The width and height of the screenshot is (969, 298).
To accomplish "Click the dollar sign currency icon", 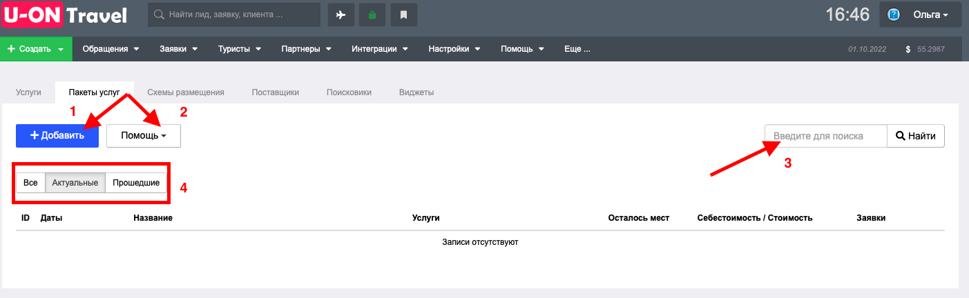I will pyautogui.click(x=908, y=50).
